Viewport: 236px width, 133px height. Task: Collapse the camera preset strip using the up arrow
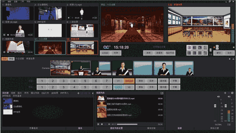point(234,59)
